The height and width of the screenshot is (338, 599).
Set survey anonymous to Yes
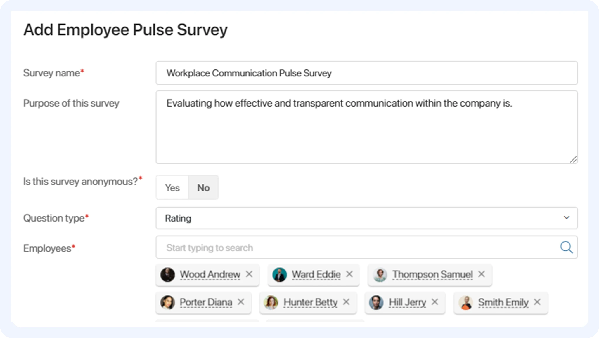click(x=172, y=188)
